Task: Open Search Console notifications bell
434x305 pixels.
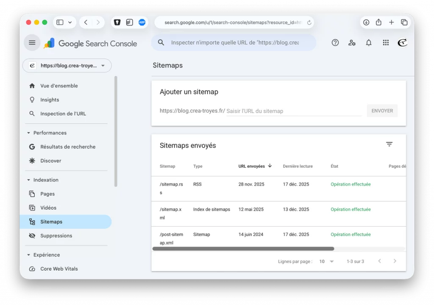Action: pos(369,42)
